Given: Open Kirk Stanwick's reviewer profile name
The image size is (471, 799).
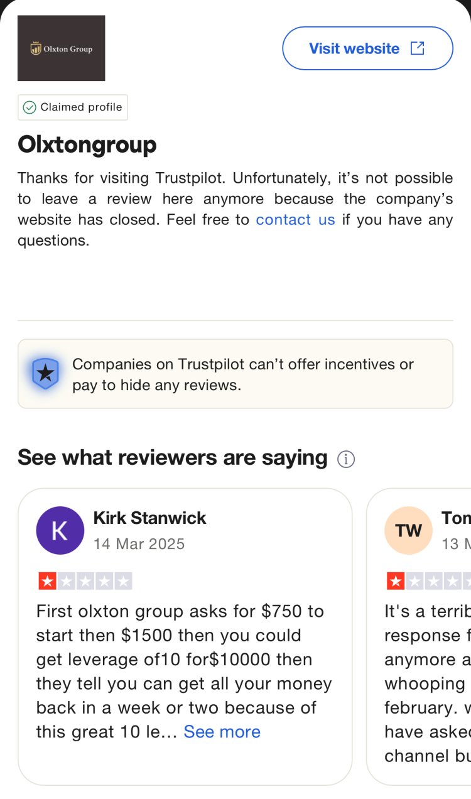Looking at the screenshot, I should click(x=149, y=518).
